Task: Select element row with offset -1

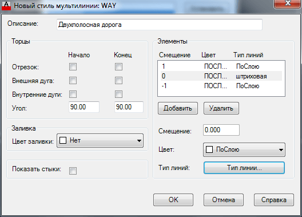Action: pos(221,86)
